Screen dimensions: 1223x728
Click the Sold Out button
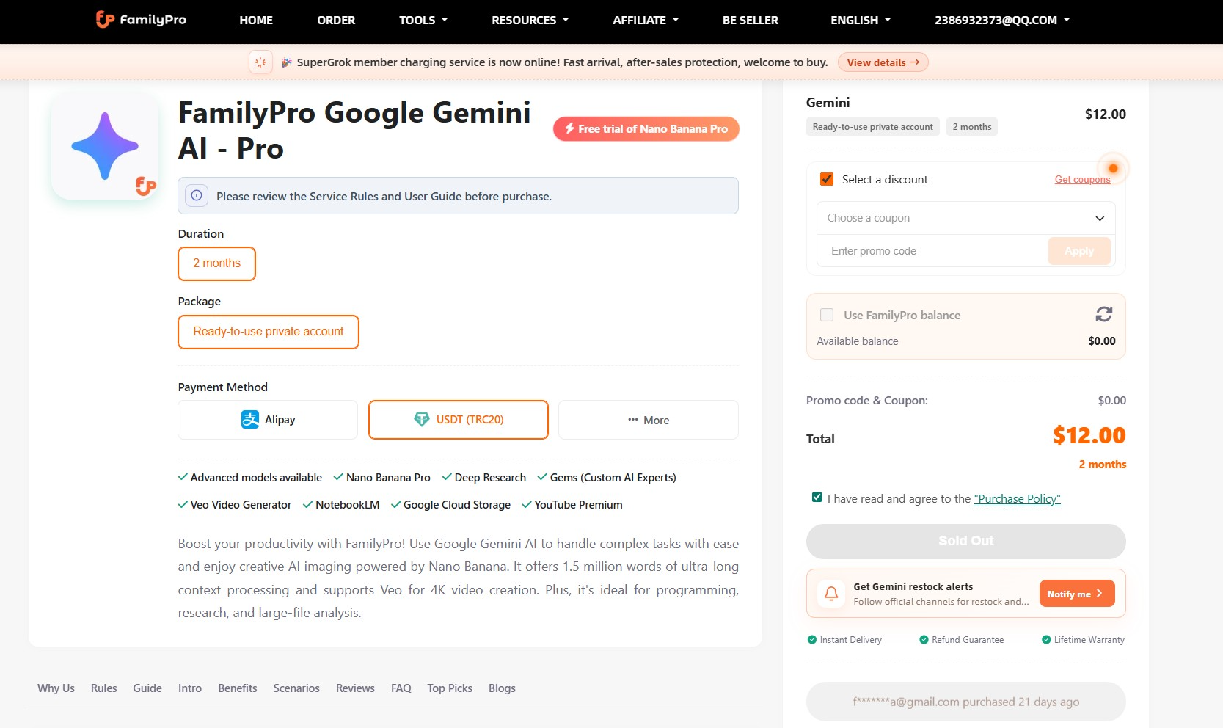coord(965,542)
